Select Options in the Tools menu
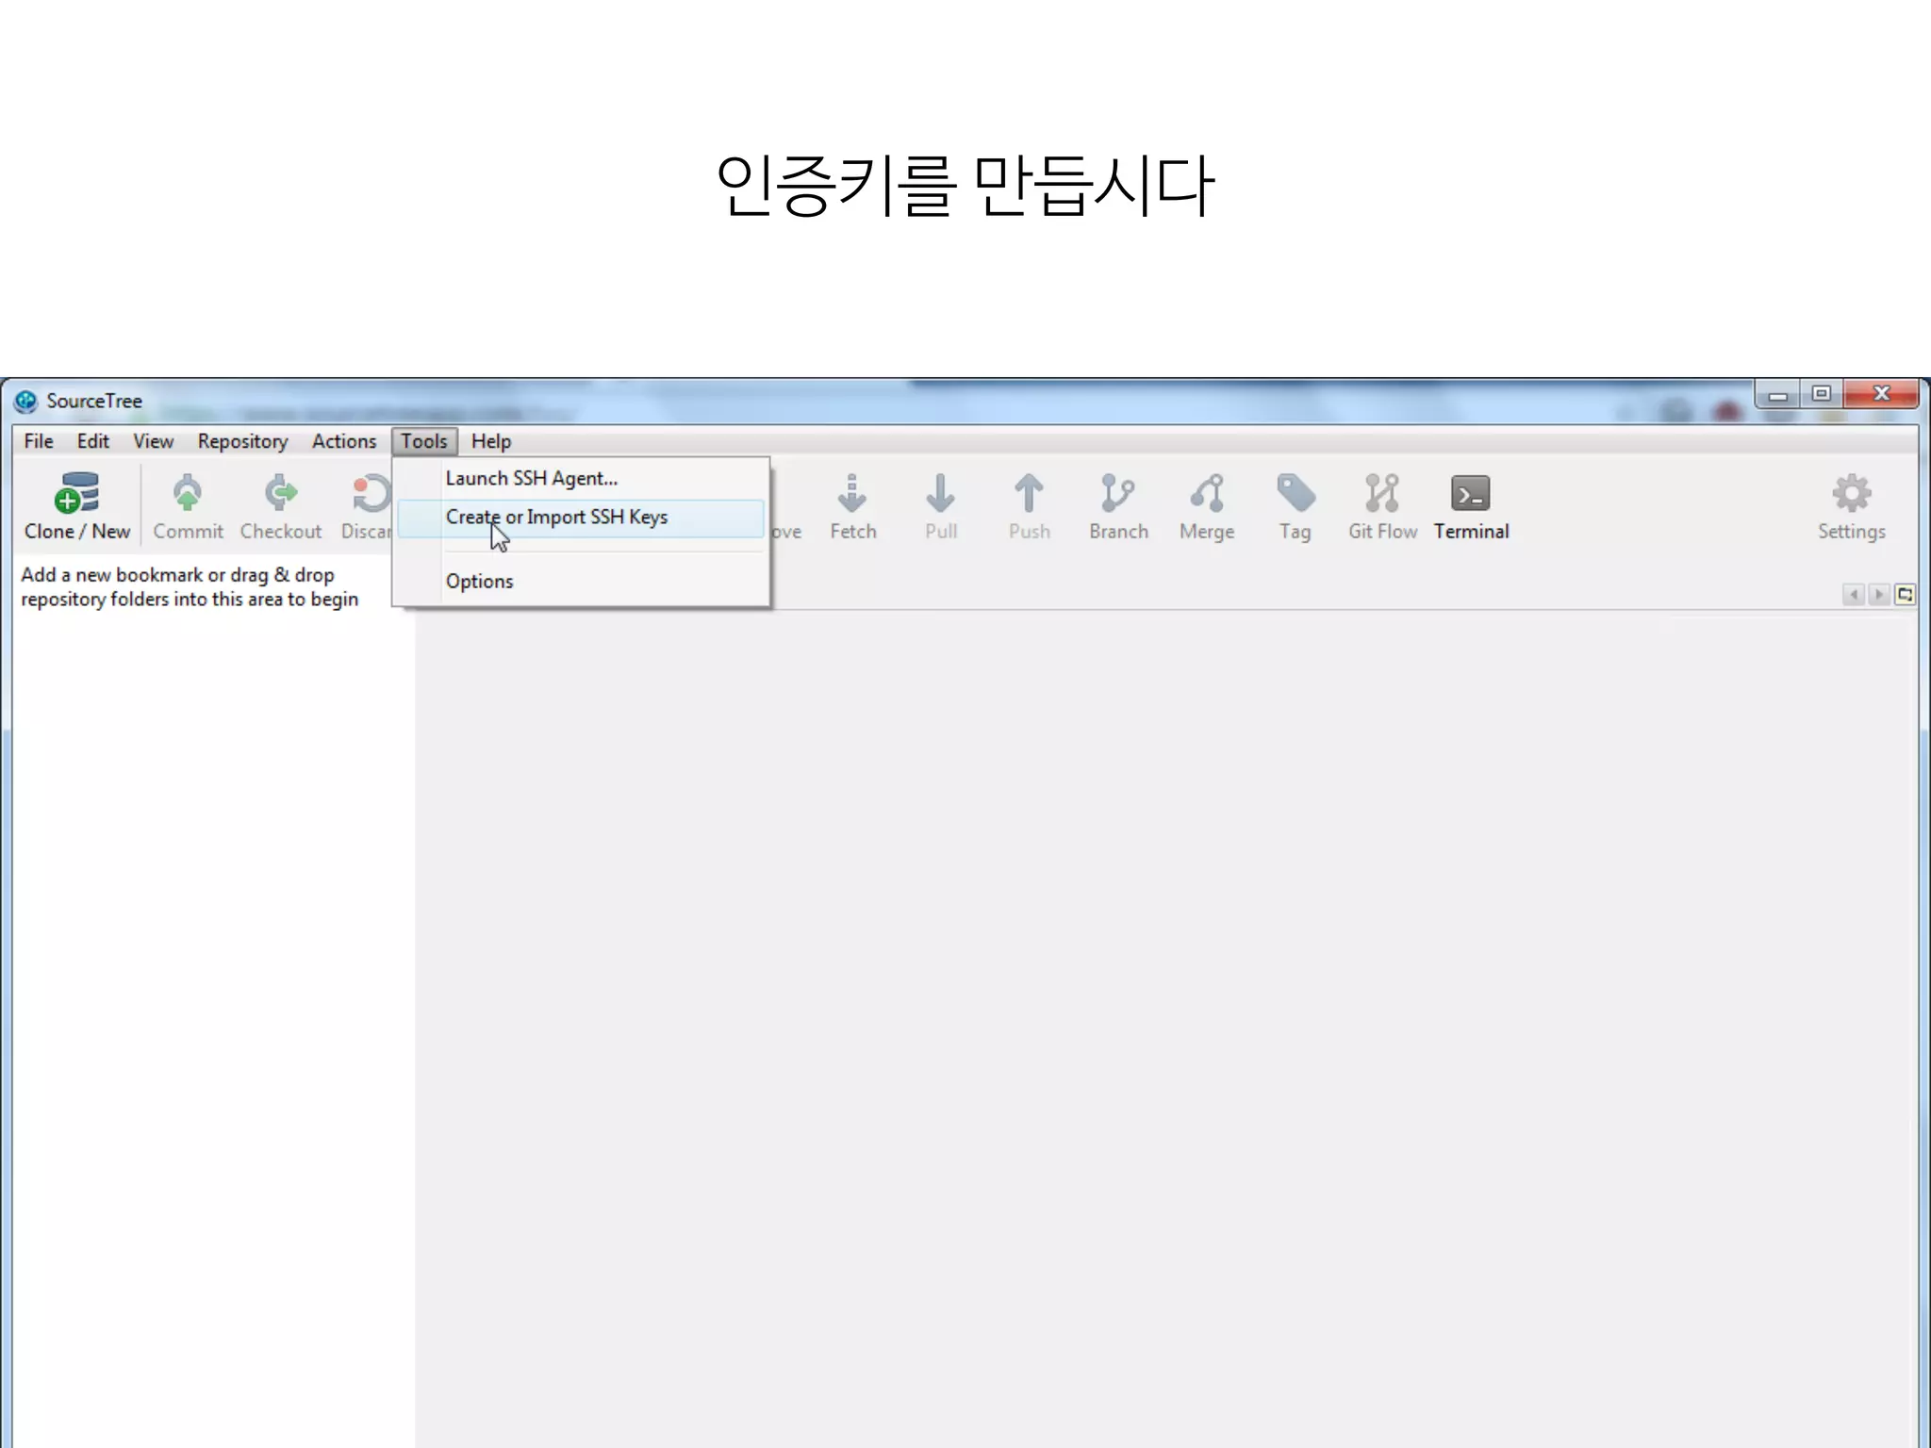 581,582
